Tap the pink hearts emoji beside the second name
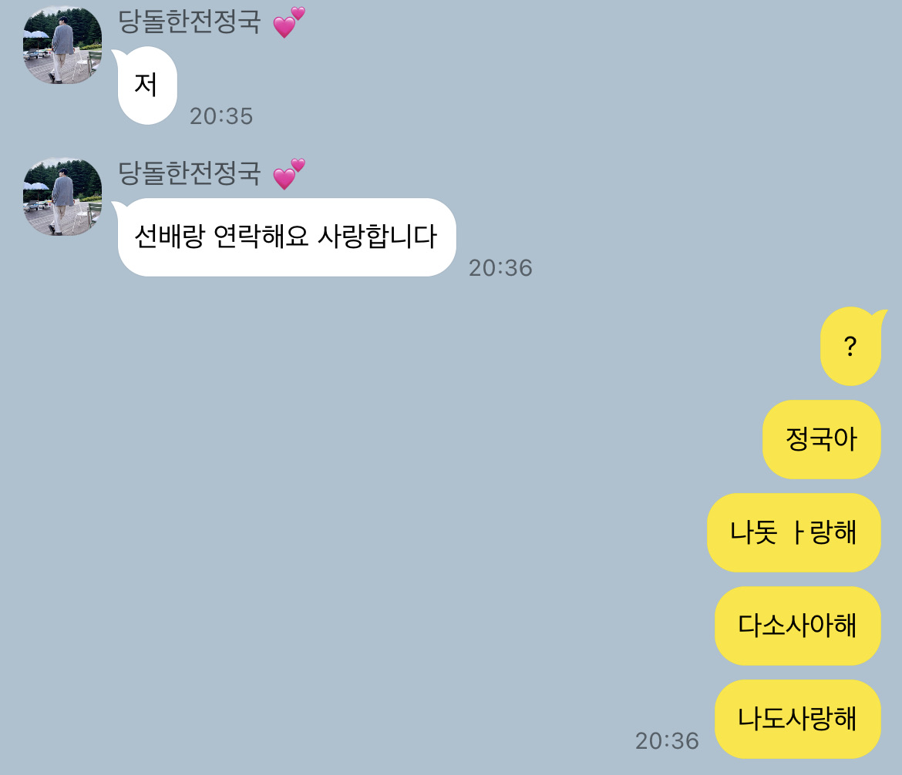902x775 pixels. [288, 174]
